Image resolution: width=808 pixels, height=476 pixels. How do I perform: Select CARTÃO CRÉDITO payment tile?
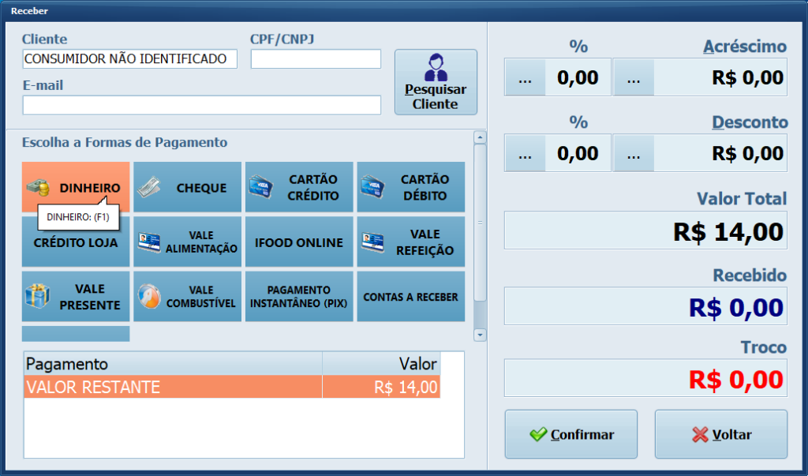[299, 188]
